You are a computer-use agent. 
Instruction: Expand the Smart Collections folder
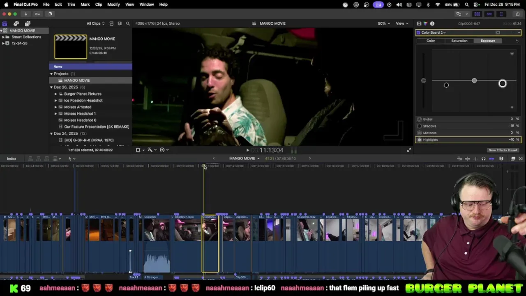[x=3, y=37]
